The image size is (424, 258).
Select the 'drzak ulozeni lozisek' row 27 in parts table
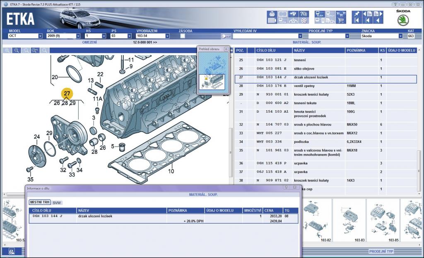click(x=325, y=79)
